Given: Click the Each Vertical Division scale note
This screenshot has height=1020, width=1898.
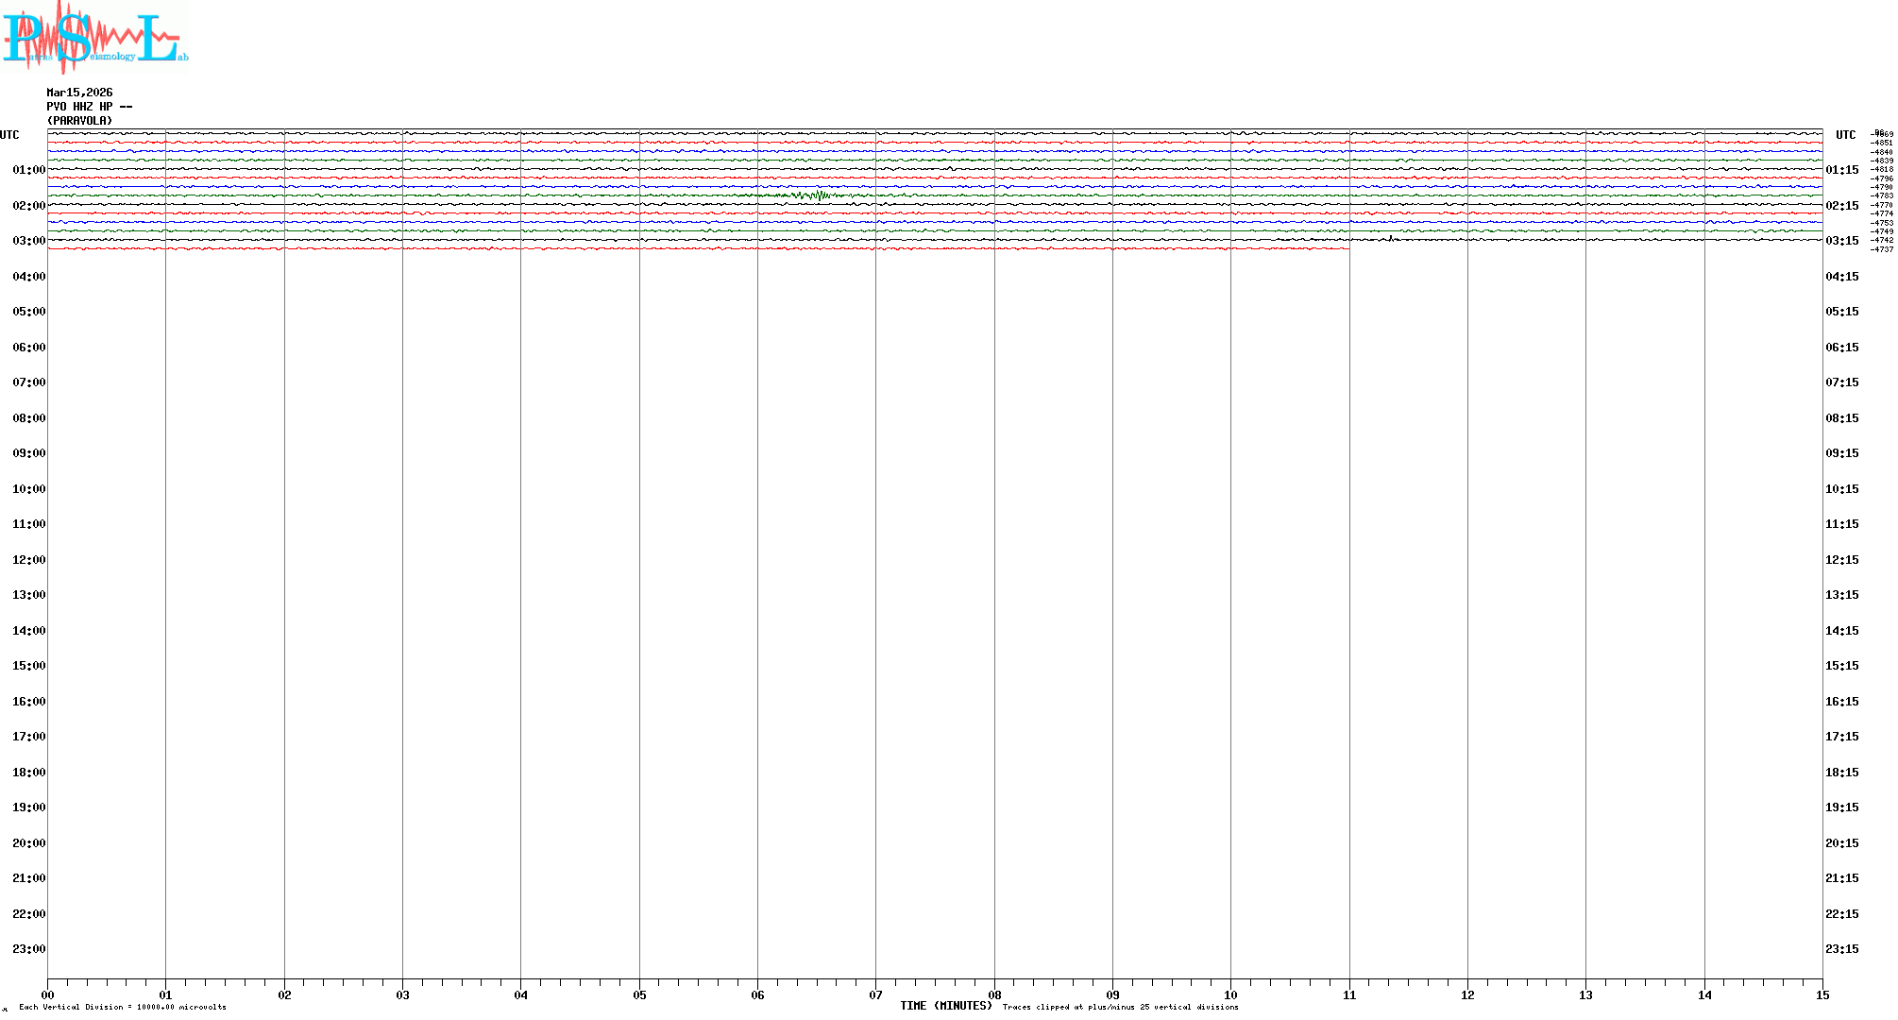Looking at the screenshot, I should click(x=123, y=1007).
